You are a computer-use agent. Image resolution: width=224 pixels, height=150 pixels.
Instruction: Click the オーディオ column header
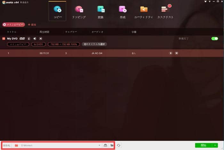coord(97,32)
